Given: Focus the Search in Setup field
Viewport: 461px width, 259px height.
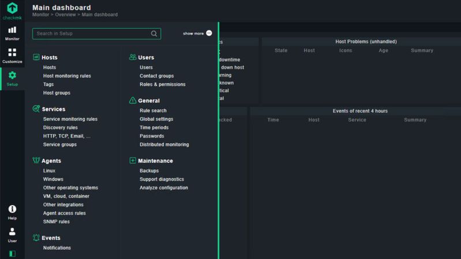Looking at the screenshot, I should (x=96, y=34).
